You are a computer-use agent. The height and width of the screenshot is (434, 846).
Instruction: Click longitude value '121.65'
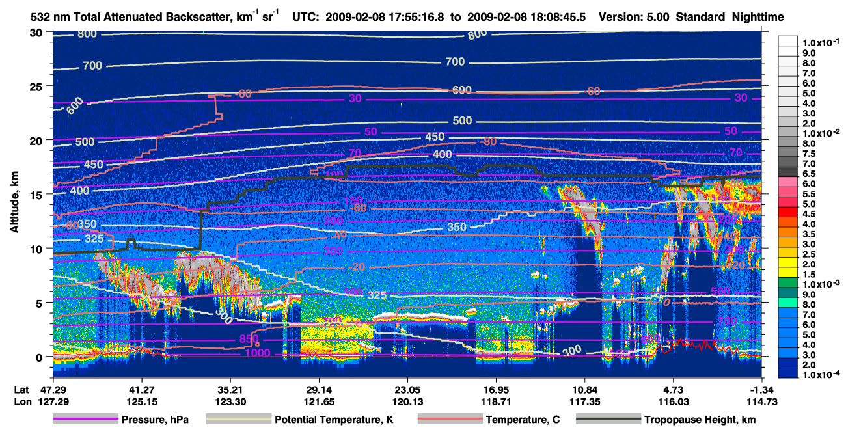click(318, 402)
